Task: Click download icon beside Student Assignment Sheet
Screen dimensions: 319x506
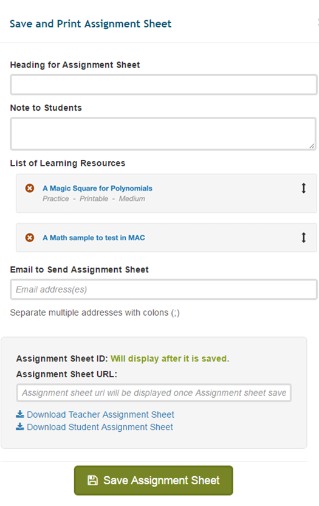Action: coord(20,426)
